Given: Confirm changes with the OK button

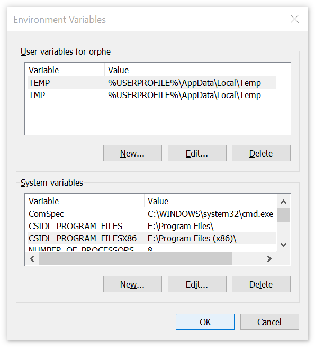Looking at the screenshot, I should coord(205,322).
